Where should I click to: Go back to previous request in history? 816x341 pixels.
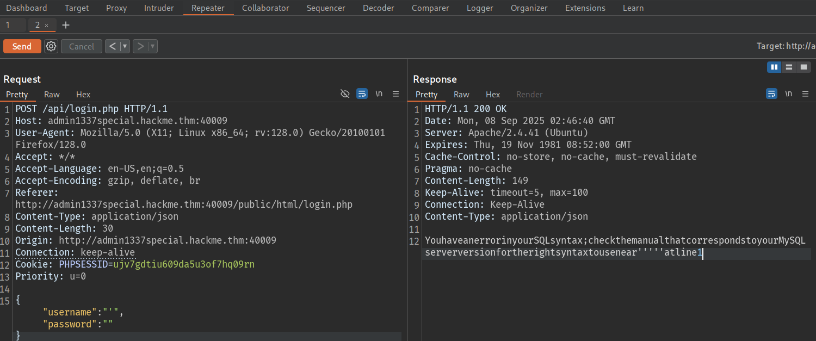point(112,46)
